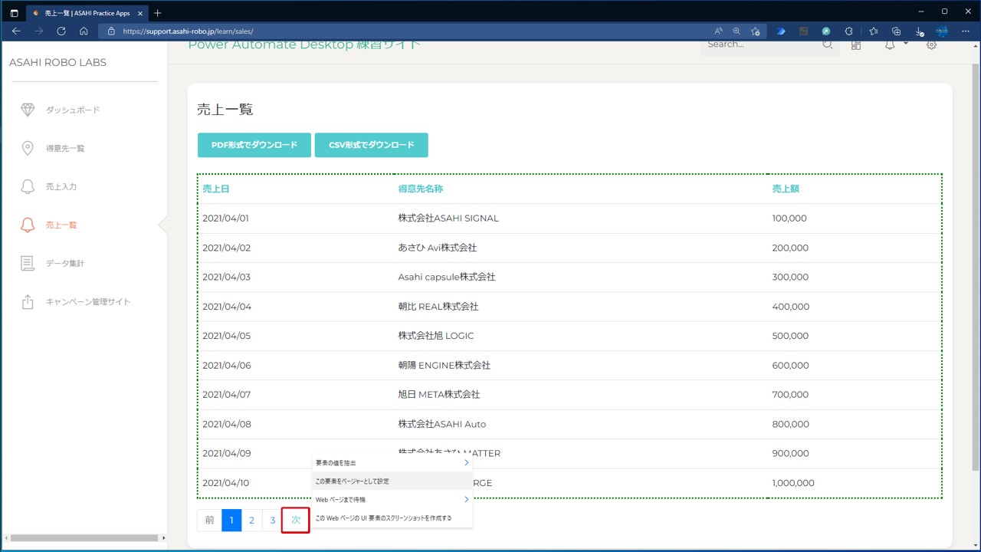Select Web ページまで待機 menu entry

[392, 499]
